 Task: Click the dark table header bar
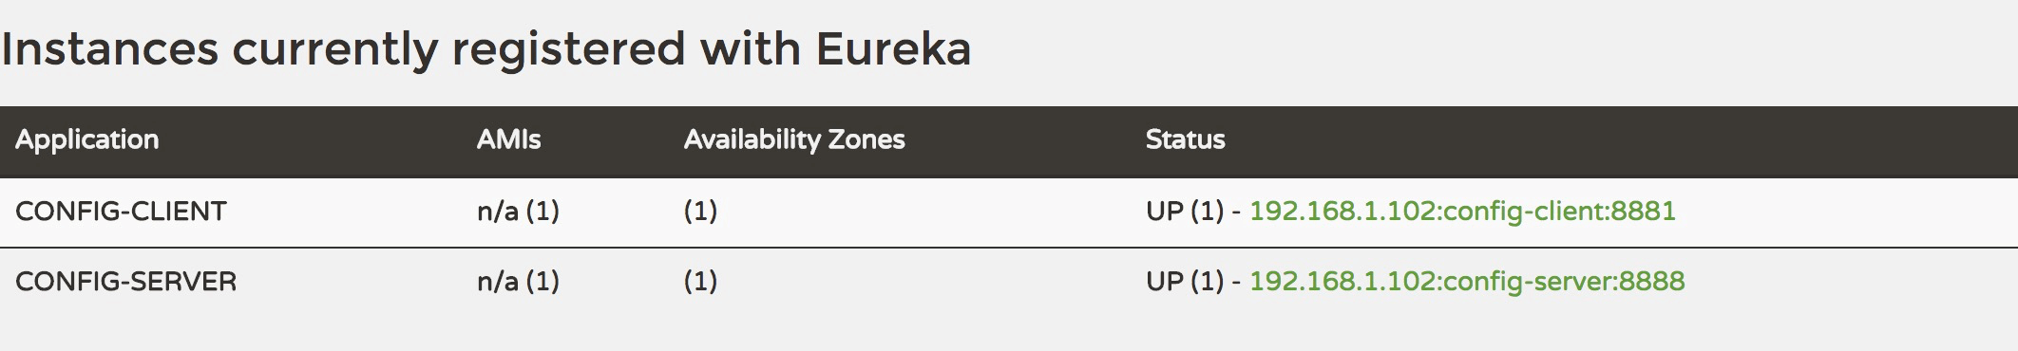coord(1009,141)
